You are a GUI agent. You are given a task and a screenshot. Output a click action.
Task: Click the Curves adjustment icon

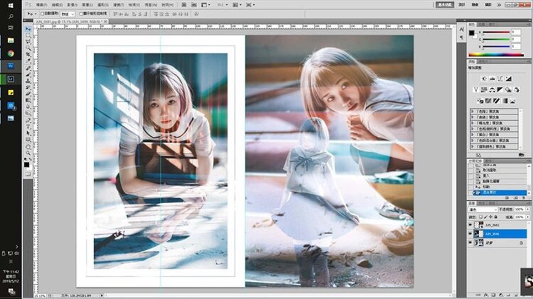tap(501, 79)
